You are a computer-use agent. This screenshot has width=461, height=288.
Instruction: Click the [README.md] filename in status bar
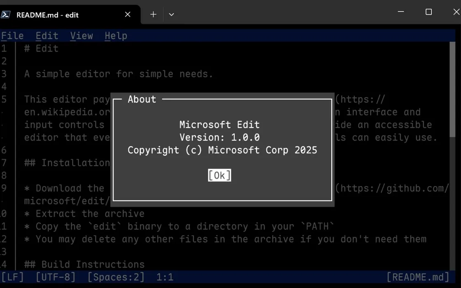coord(418,277)
